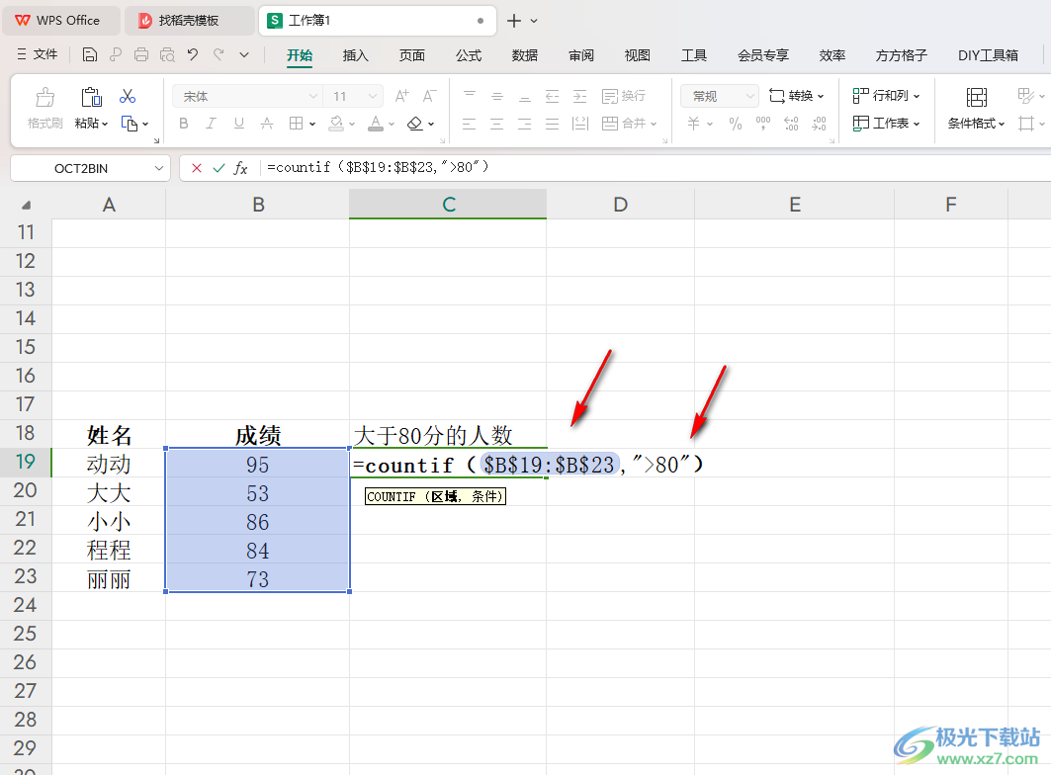Align text right
Image resolution: width=1051 pixels, height=775 pixels.
(525, 124)
